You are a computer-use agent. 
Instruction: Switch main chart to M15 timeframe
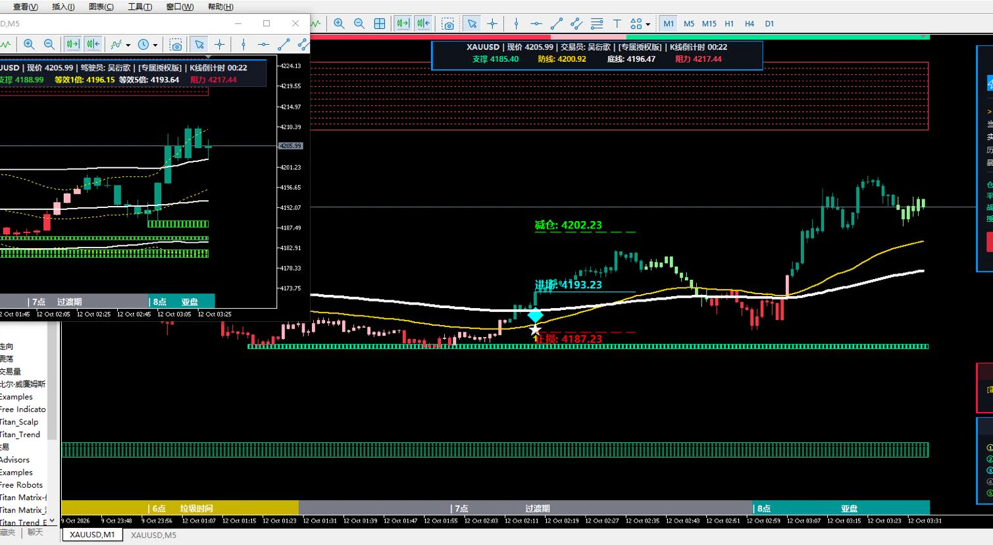pos(709,24)
